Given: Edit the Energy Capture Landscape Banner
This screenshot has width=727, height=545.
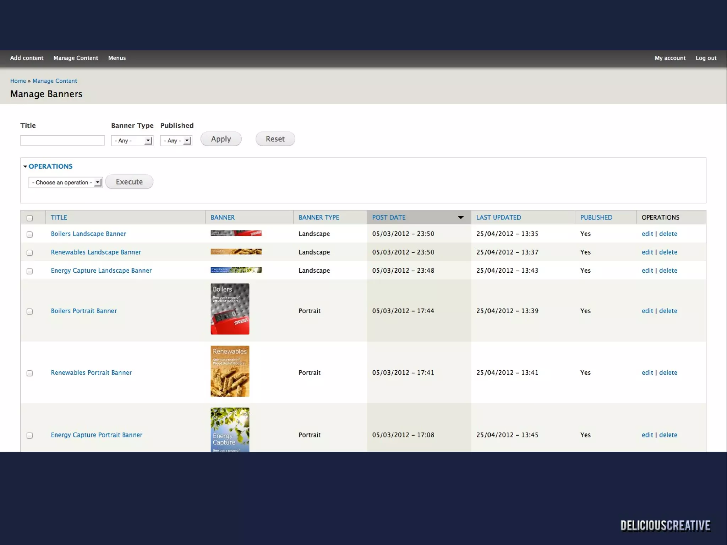Looking at the screenshot, I should click(x=647, y=271).
